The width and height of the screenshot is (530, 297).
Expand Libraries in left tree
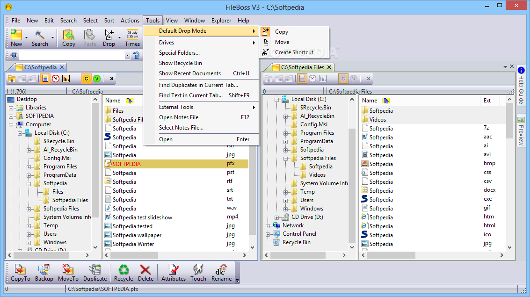coord(11,108)
